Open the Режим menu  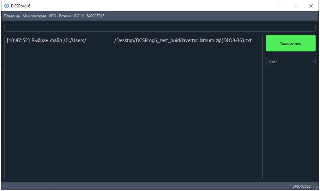point(65,16)
